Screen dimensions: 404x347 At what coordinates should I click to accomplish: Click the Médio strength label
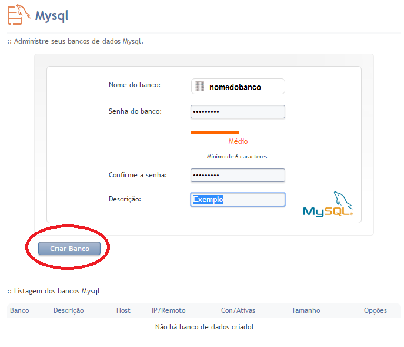[x=238, y=141]
